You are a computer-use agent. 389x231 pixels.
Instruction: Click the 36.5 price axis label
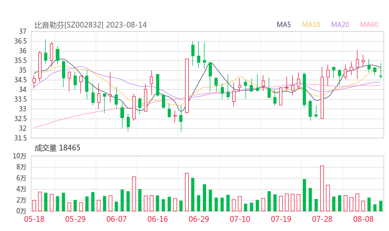point(21,41)
